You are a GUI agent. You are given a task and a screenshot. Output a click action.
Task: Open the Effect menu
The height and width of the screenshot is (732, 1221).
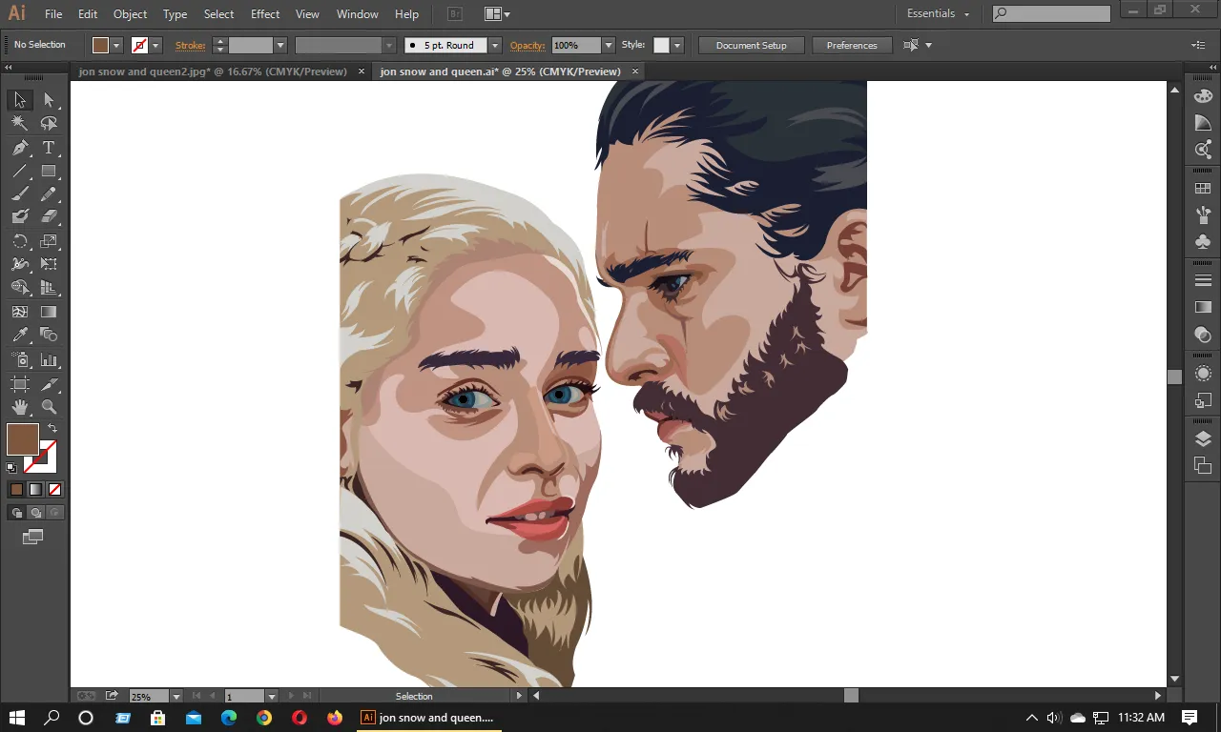(265, 14)
